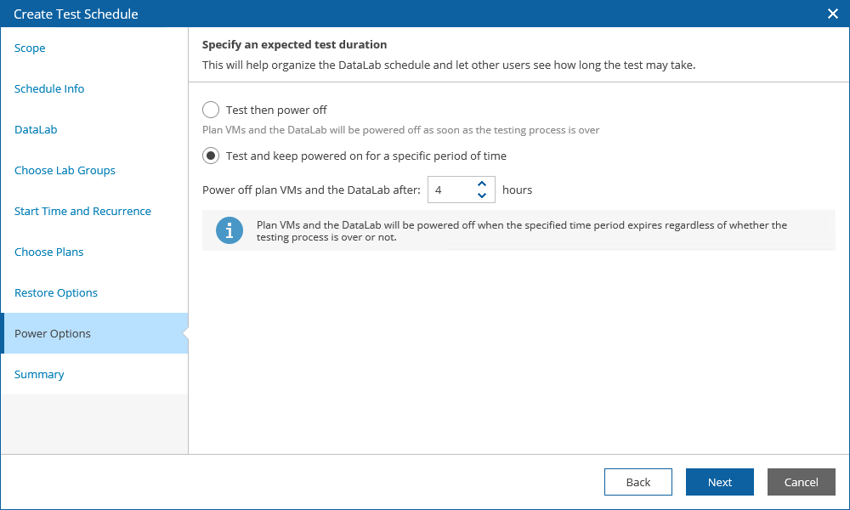This screenshot has width=850, height=510.
Task: Switch to the DataLab step
Action: (x=36, y=129)
